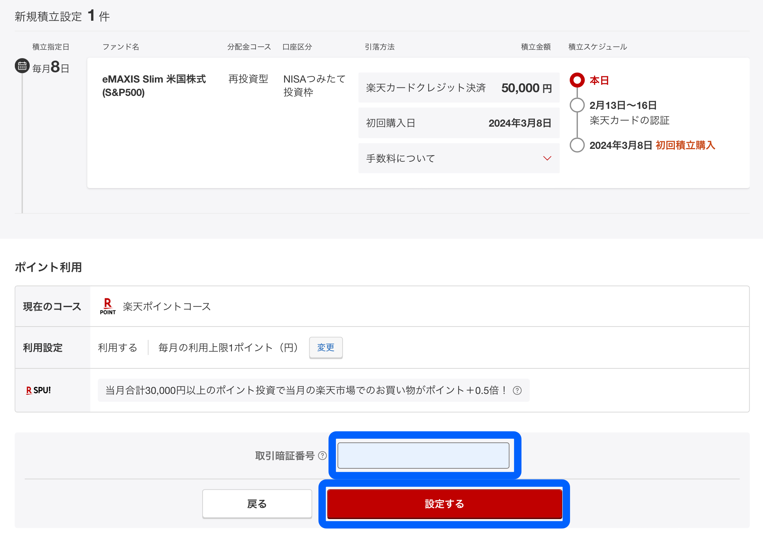The width and height of the screenshot is (763, 535).
Task: Click the 再投資型 text
Action: [248, 79]
